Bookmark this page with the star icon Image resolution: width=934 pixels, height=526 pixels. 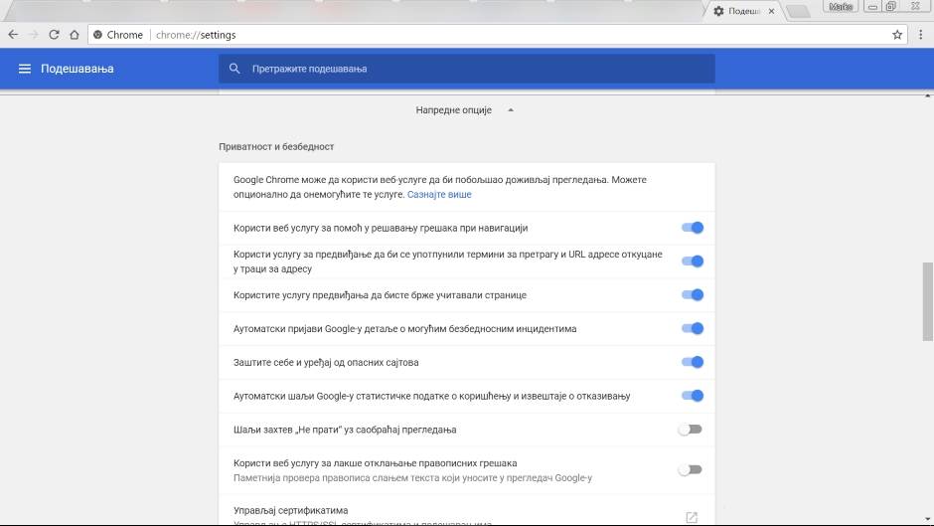(897, 35)
